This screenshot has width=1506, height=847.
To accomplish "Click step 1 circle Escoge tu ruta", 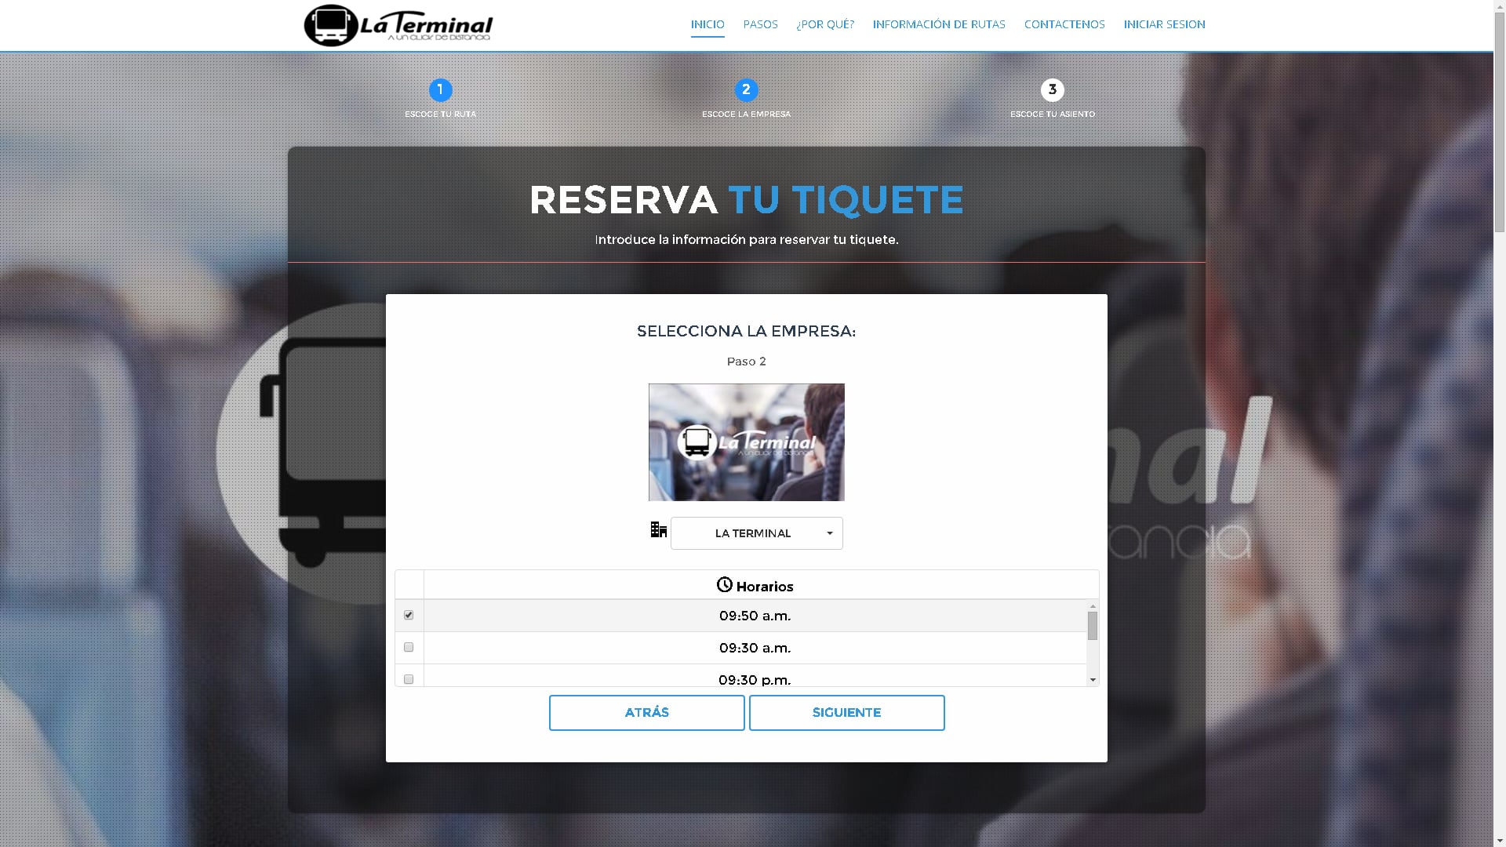I will (440, 90).
